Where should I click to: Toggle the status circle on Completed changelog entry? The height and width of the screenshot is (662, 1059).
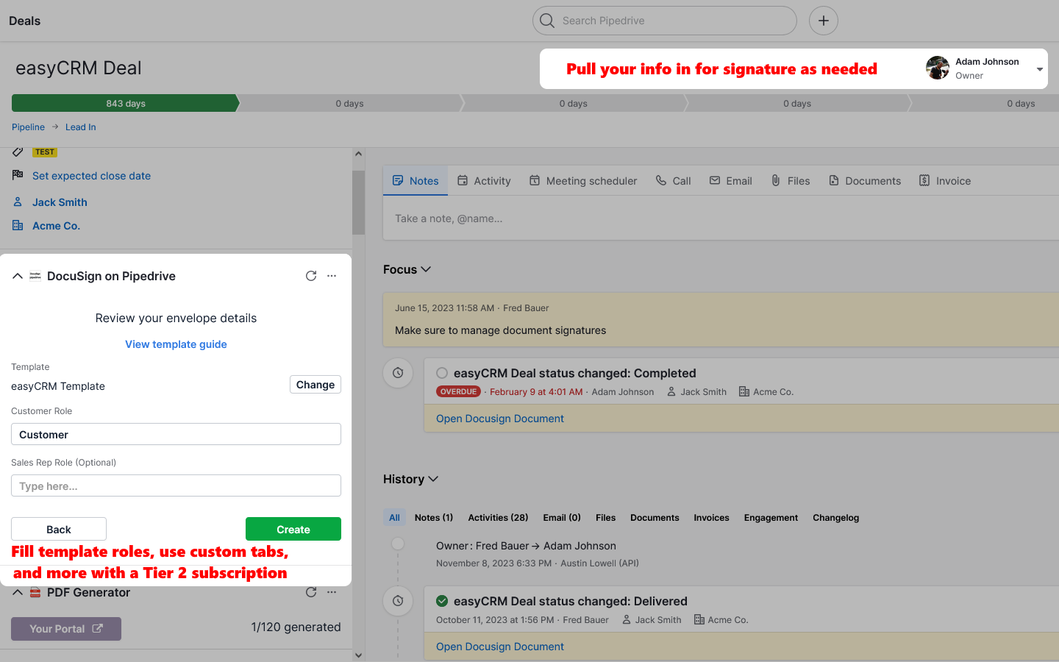point(441,373)
